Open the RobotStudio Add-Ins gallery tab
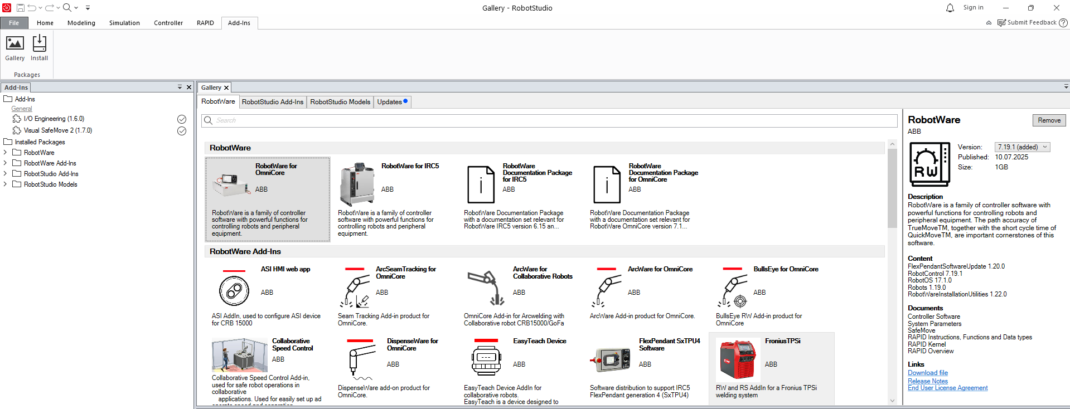1070x409 pixels. tap(273, 102)
